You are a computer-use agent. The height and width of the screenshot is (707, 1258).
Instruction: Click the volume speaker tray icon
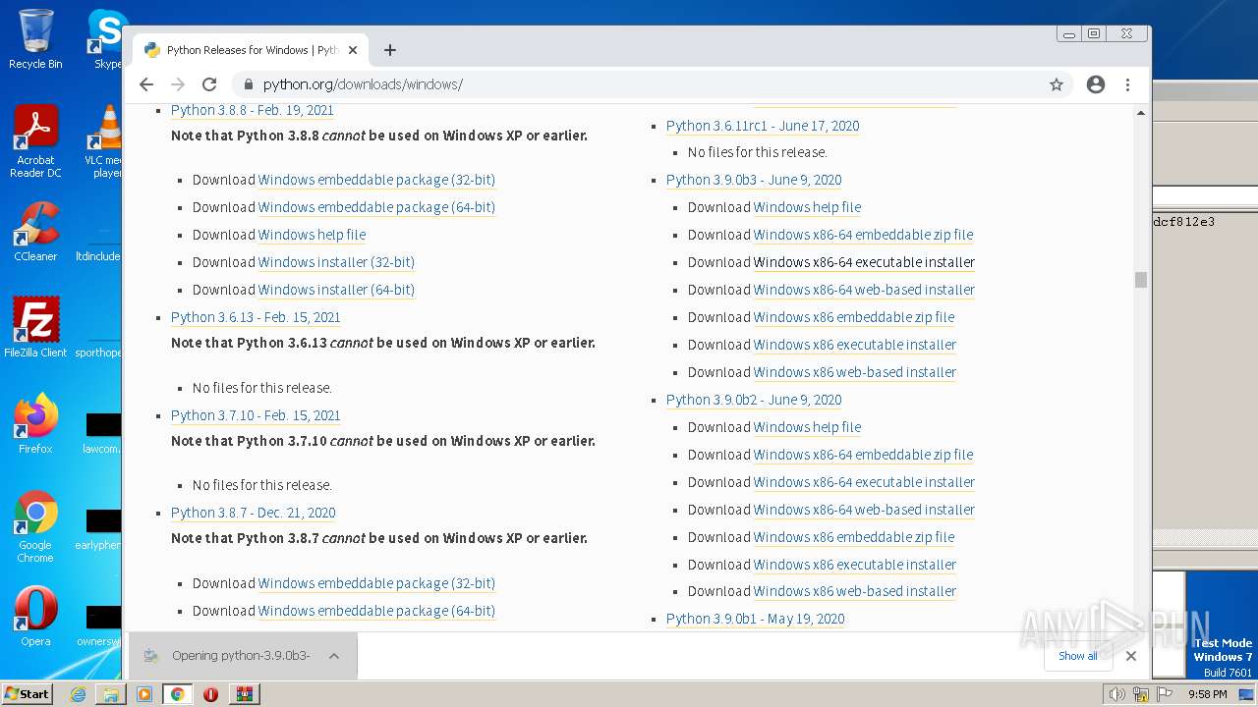[1117, 694]
